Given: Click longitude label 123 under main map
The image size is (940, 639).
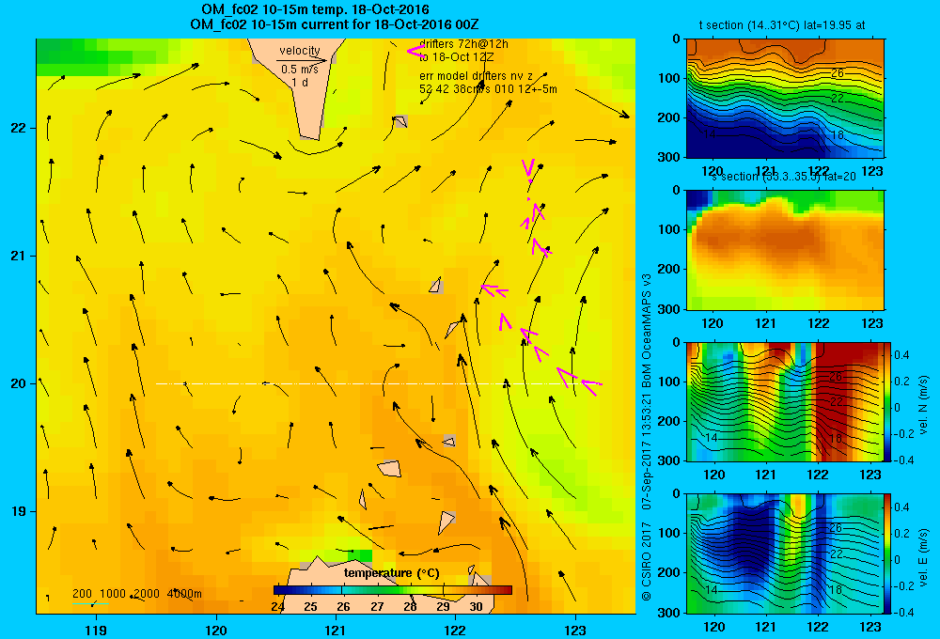Looking at the screenshot, I should (575, 630).
